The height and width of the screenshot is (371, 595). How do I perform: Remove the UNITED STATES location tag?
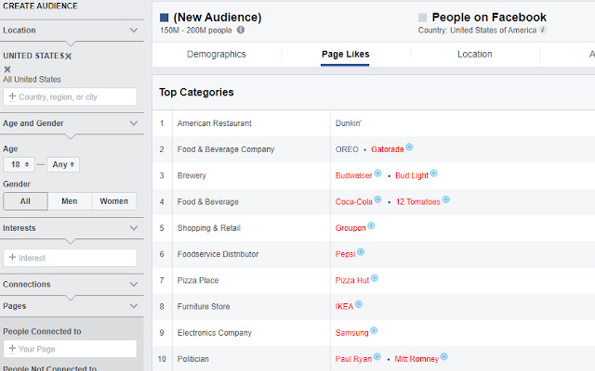pos(68,56)
